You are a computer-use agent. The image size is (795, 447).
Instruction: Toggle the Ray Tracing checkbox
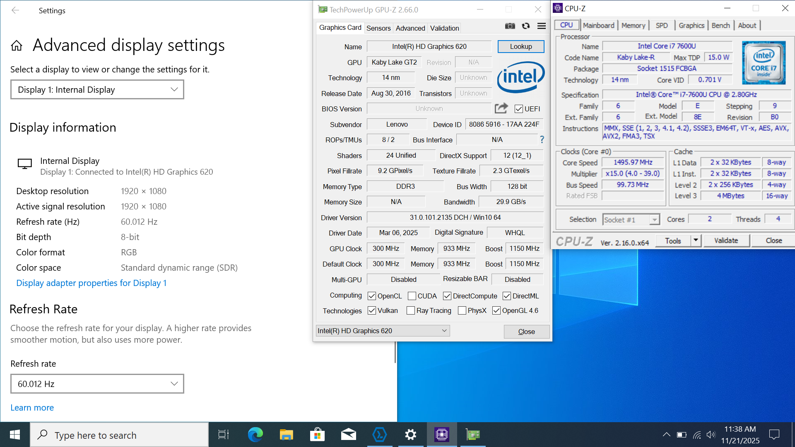(x=411, y=310)
